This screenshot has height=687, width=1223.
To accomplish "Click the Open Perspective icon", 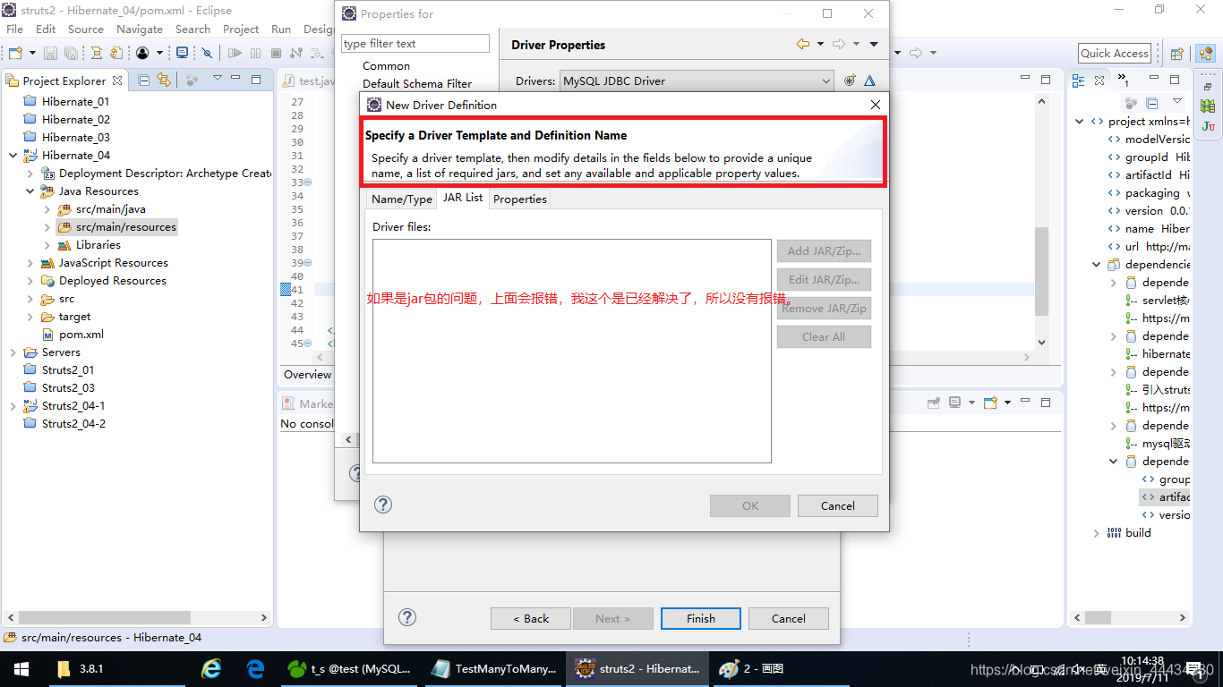I will [x=1177, y=54].
